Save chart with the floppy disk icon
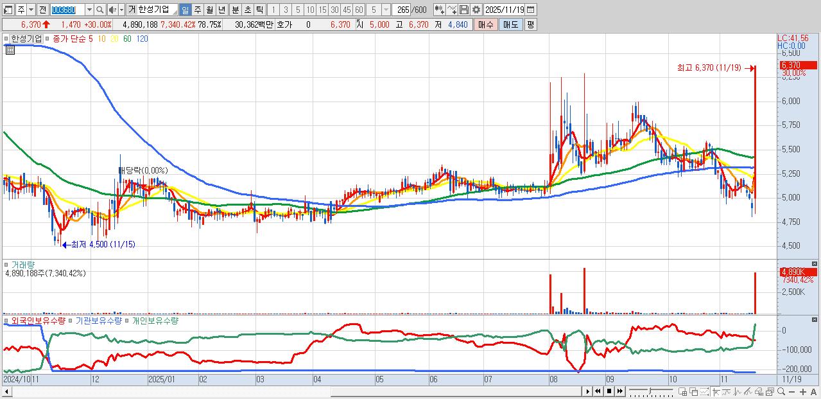Viewport: 821px width, 399px height. [464, 10]
